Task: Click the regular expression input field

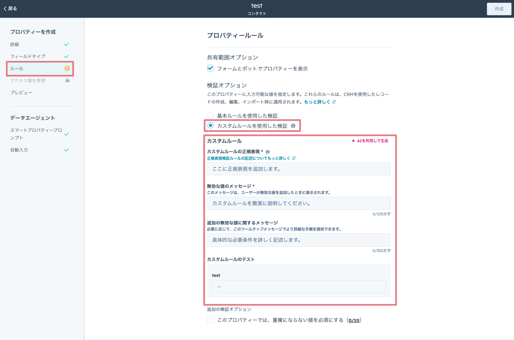Action: [x=299, y=169]
